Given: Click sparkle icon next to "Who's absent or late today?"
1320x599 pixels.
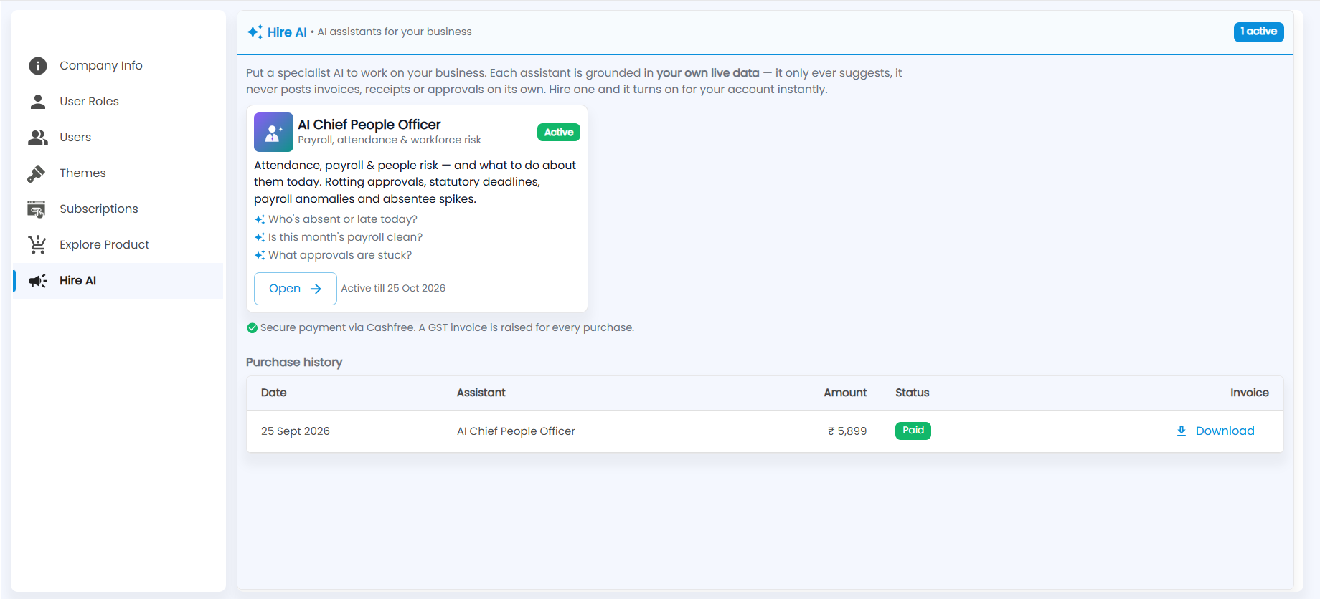Looking at the screenshot, I should (x=260, y=219).
